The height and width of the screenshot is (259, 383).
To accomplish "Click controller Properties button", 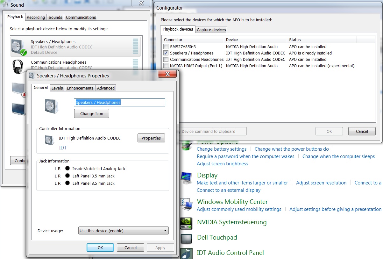I will click(151, 138).
